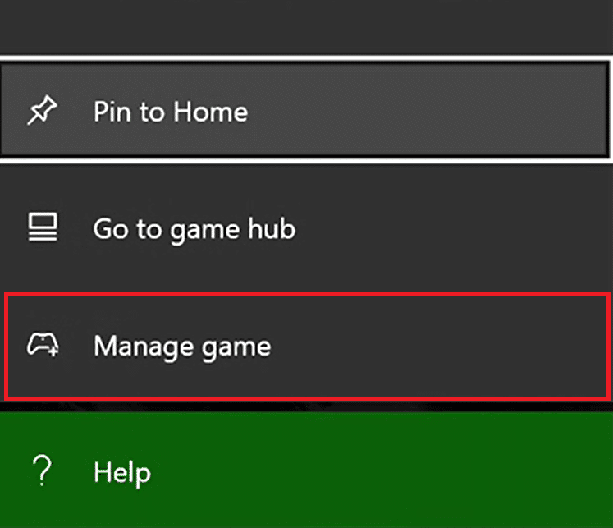Click the game hub list icon

click(40, 229)
